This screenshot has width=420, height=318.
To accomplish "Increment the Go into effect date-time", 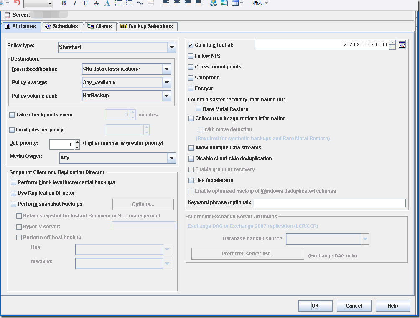I will coord(392,42).
